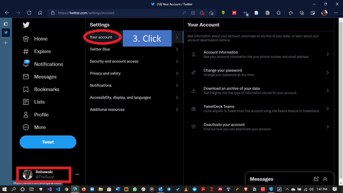The width and height of the screenshot is (343, 193).
Task: Click the Messages envelope icon
Action: pos(26,77)
